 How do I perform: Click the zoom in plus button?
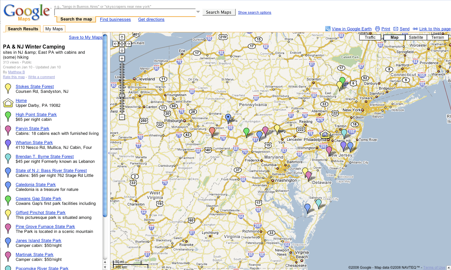[x=122, y=59]
